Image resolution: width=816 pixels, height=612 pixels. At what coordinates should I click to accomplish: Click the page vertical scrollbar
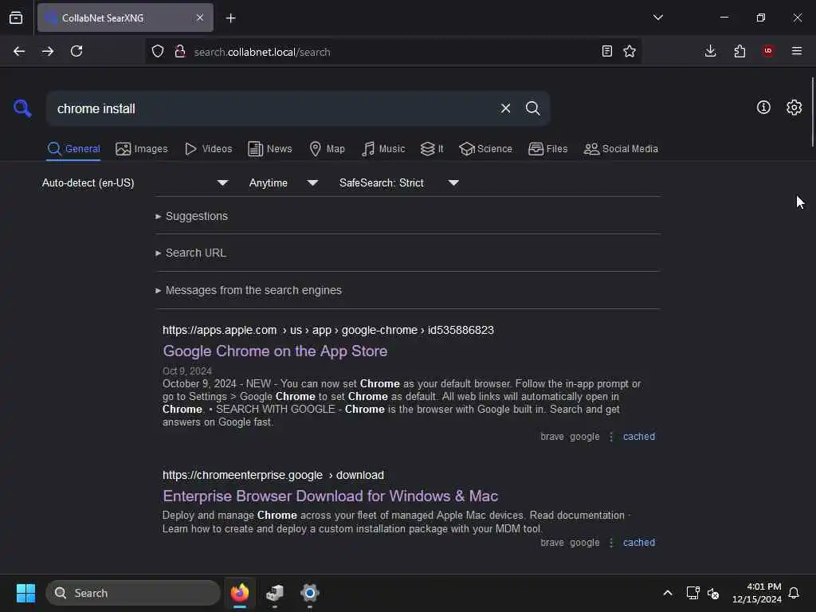pyautogui.click(x=812, y=112)
